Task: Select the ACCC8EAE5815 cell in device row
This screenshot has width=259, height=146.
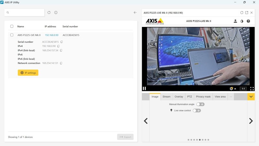Action: pos(71,35)
